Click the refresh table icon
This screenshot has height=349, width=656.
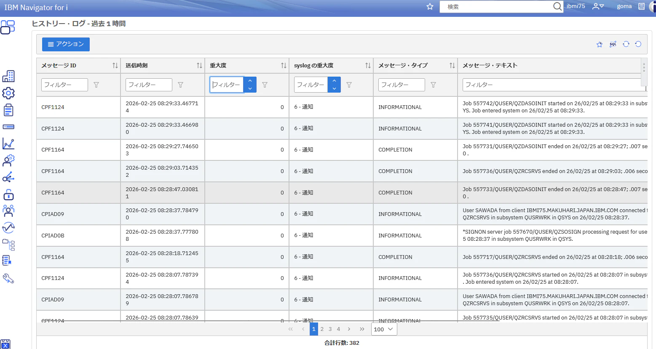click(x=626, y=44)
